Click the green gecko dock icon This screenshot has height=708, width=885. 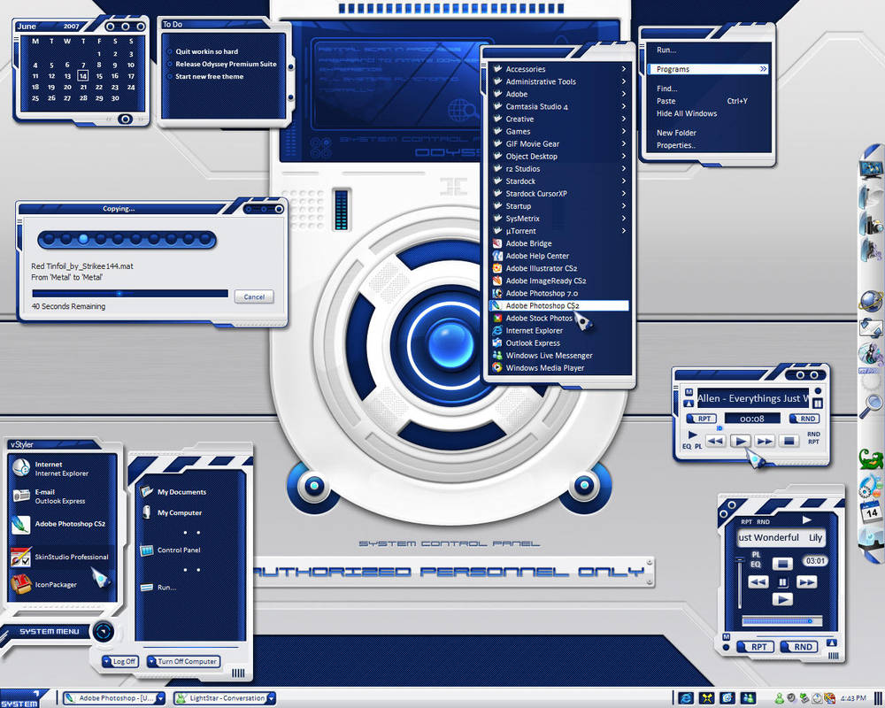871,459
